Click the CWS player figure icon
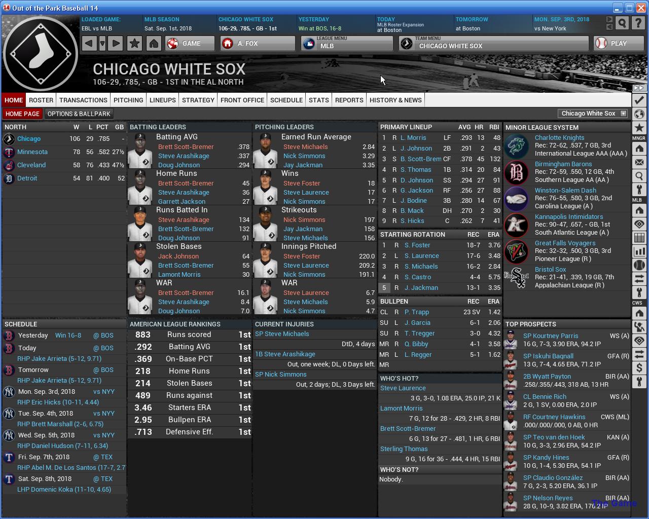 tap(639, 327)
